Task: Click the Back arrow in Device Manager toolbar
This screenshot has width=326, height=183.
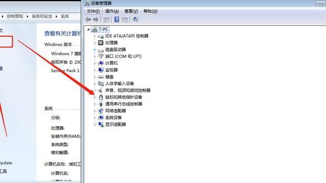Action: coord(88,19)
